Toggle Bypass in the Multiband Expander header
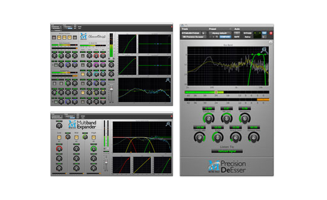 [83, 116]
